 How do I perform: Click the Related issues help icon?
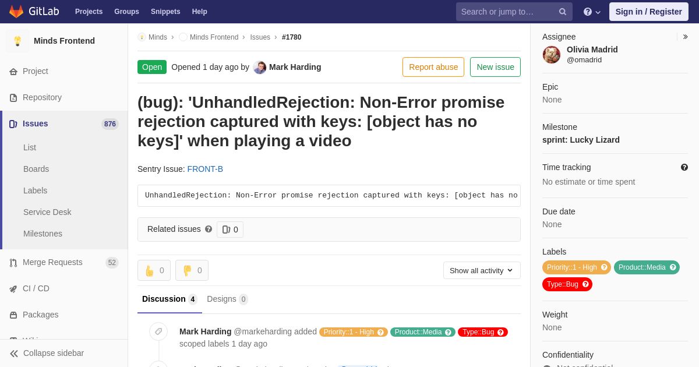(209, 230)
